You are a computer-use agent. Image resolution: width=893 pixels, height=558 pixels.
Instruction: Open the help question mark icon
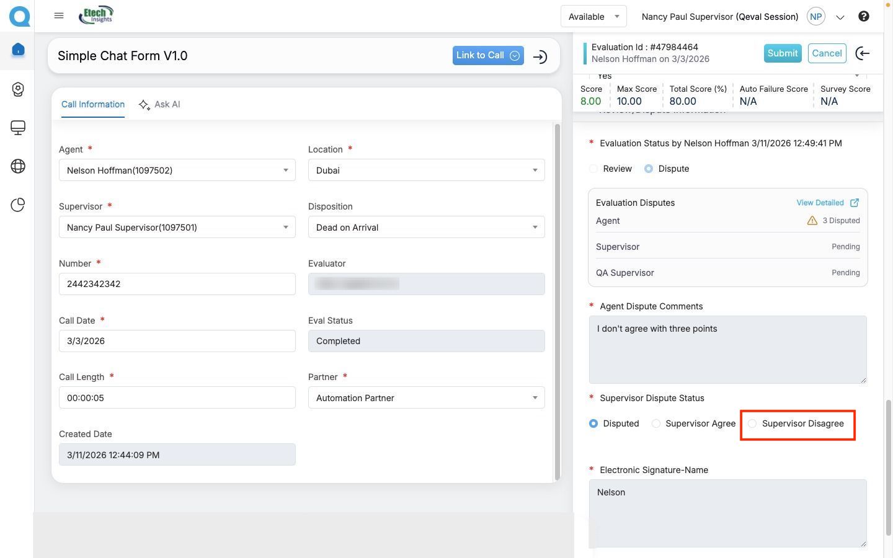click(x=863, y=17)
